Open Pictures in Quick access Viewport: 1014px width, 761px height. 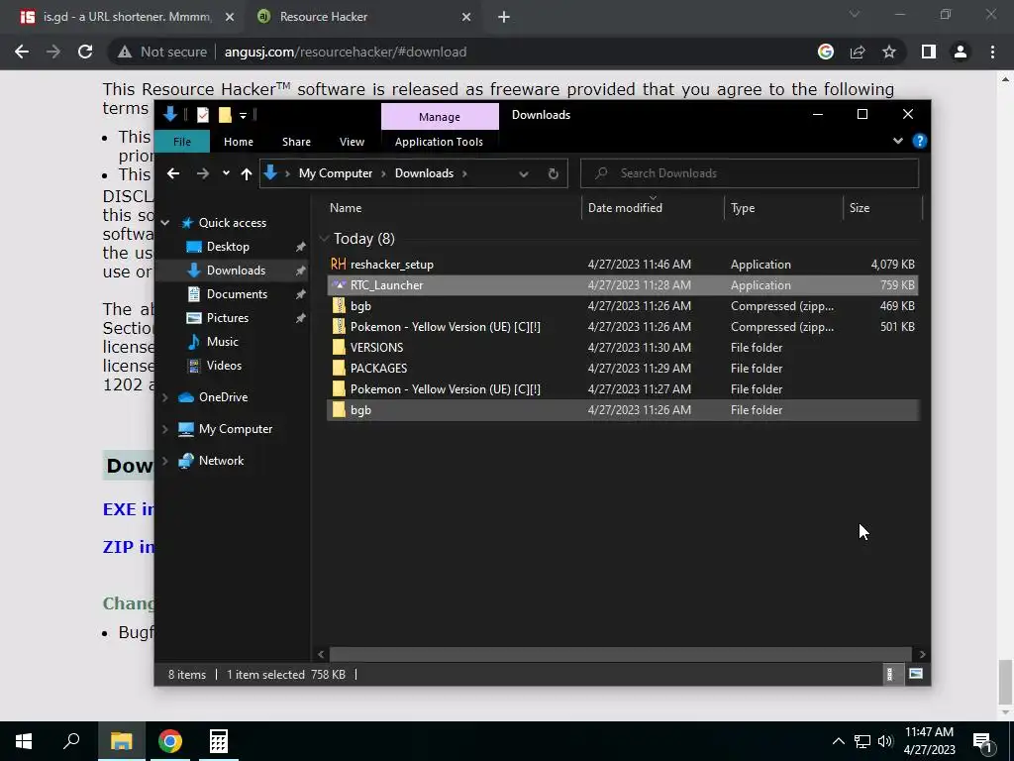[227, 318]
